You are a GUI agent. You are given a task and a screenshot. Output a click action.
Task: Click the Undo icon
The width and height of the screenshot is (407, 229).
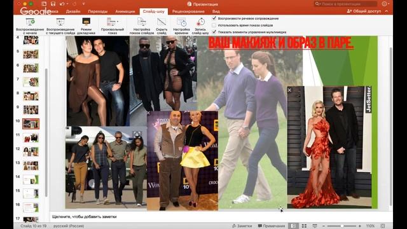point(62,4)
